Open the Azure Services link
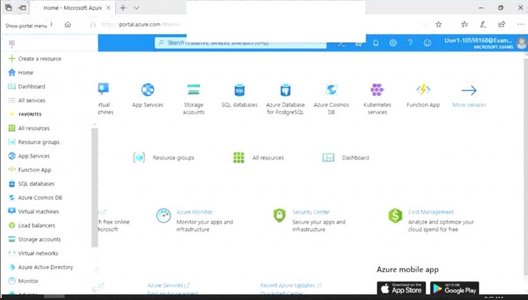Image resolution: width=528 pixels, height=300 pixels. (168, 285)
